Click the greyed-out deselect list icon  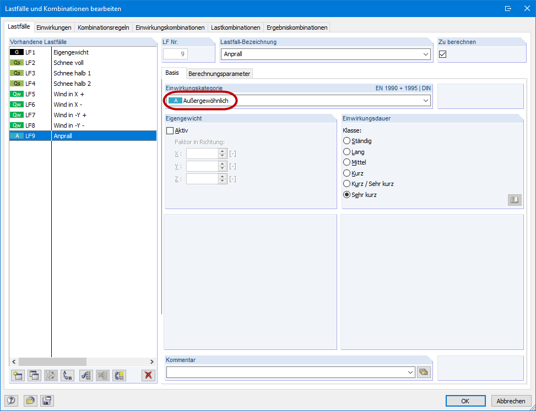coord(102,375)
